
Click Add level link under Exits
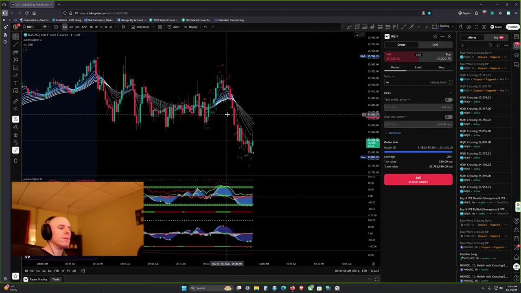point(392,133)
